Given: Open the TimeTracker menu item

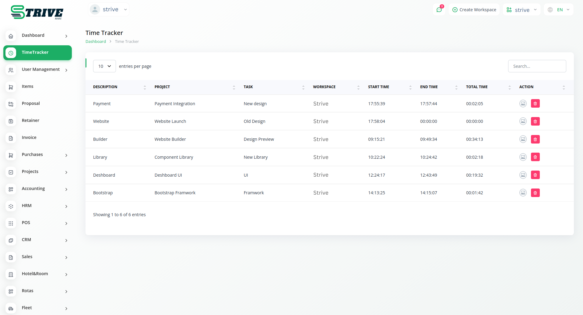Looking at the screenshot, I should pyautogui.click(x=37, y=53).
